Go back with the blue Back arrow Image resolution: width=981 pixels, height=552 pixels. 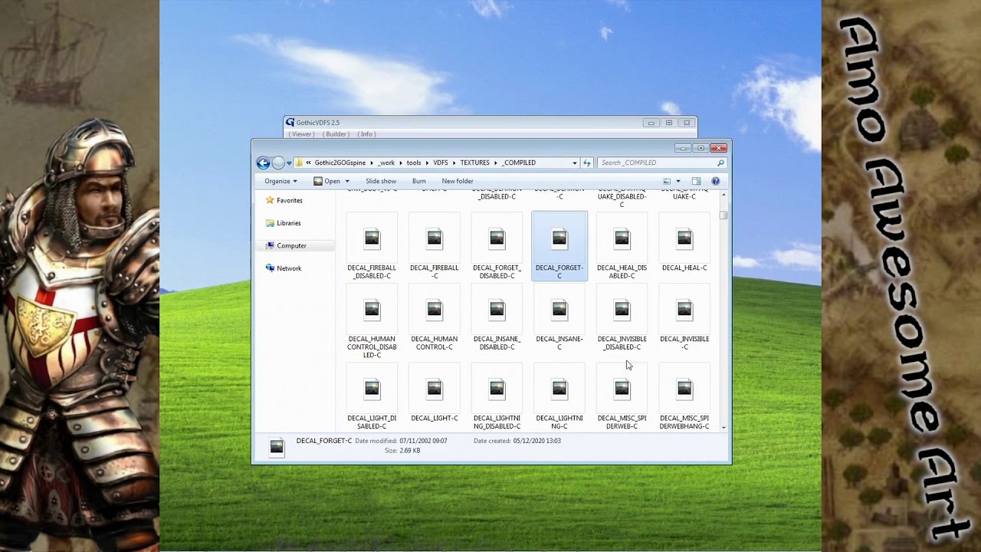pyautogui.click(x=263, y=163)
